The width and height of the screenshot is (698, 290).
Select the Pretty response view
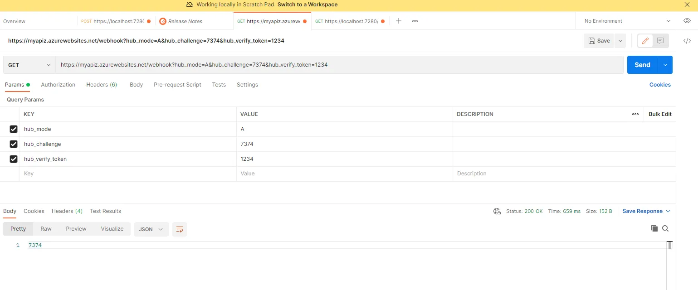click(18, 229)
